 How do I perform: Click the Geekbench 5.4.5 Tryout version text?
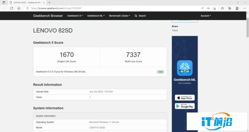[x=61, y=72]
